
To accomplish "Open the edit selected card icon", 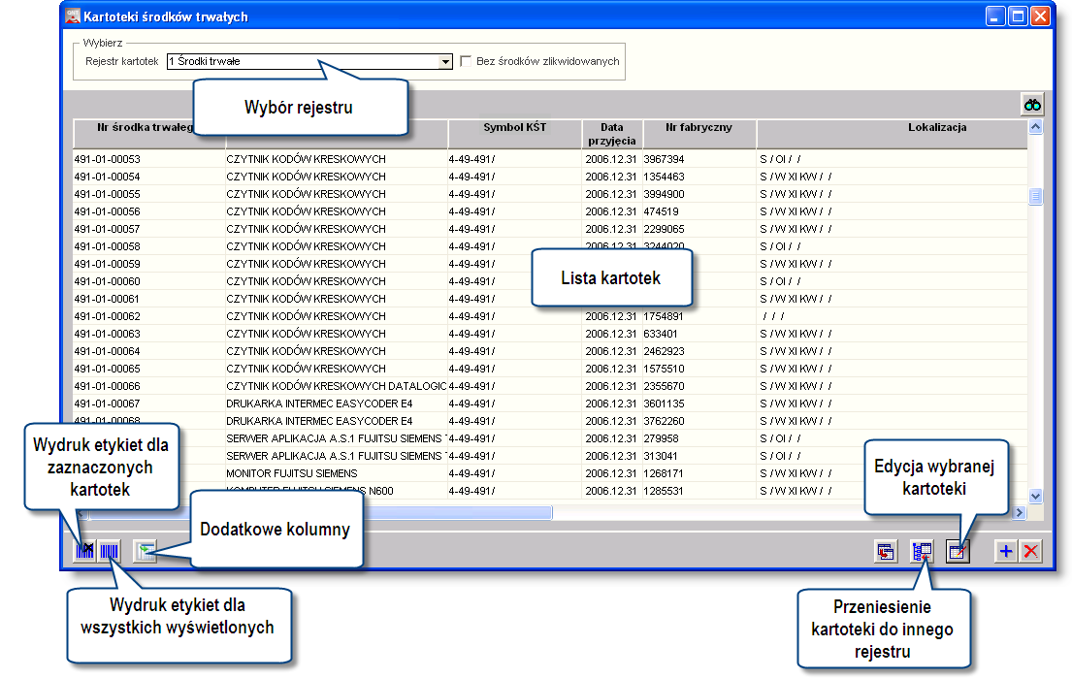I will coord(958,551).
